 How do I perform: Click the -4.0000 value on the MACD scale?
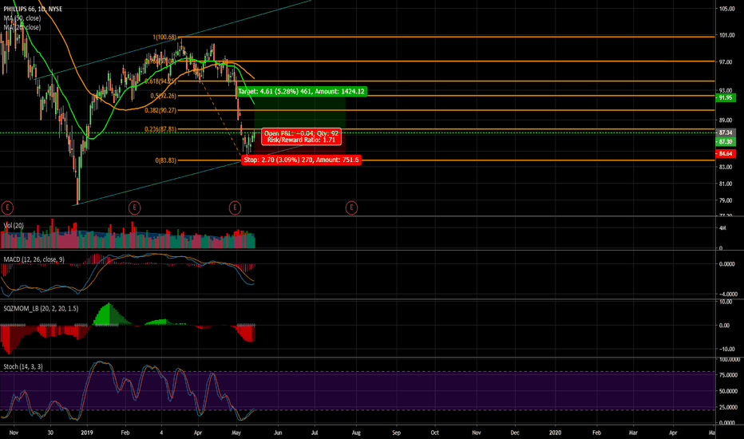point(728,295)
